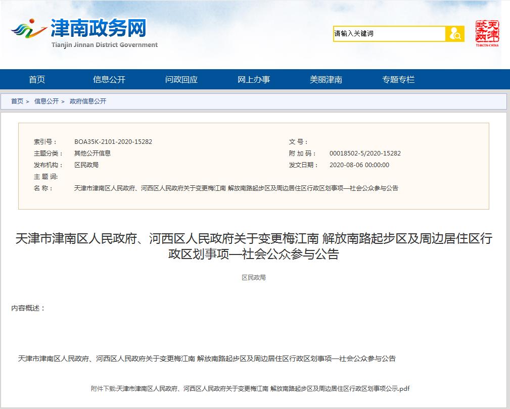The width and height of the screenshot is (510, 409).
Task: Click 首页 in the breadcrumb trail
Action: (17, 101)
